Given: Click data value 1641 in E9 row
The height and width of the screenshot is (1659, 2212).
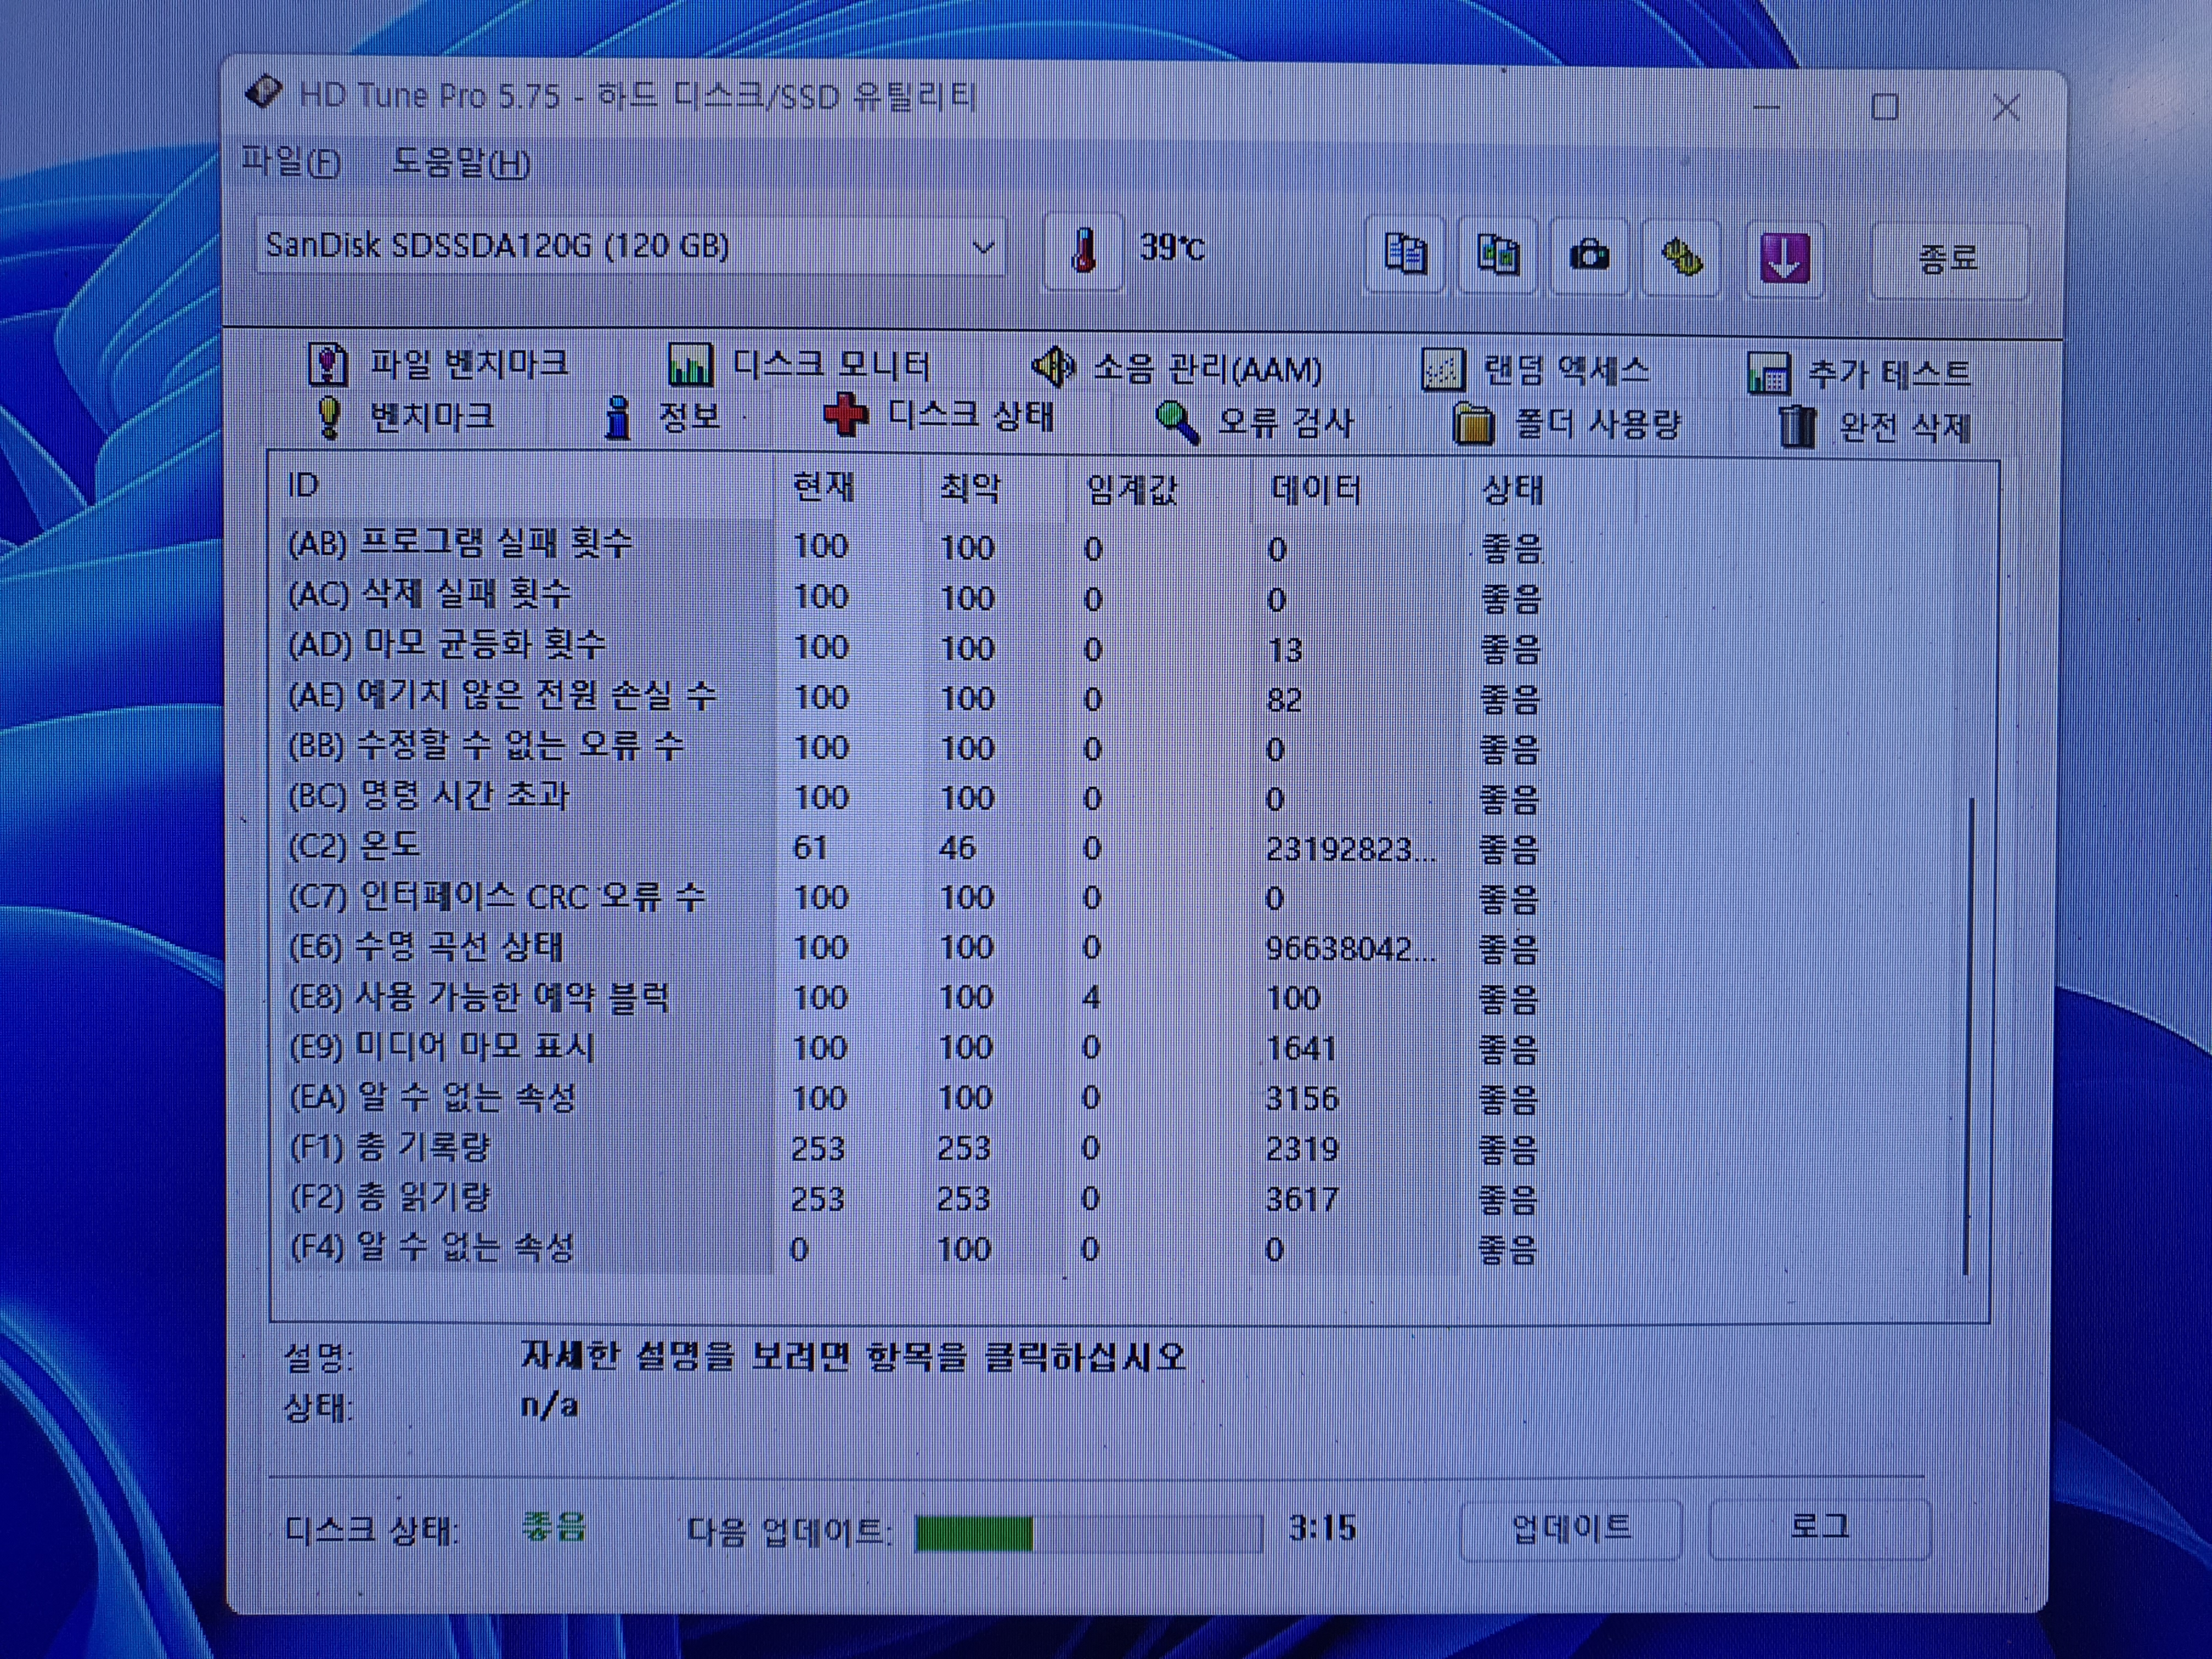Looking at the screenshot, I should click(1300, 1048).
